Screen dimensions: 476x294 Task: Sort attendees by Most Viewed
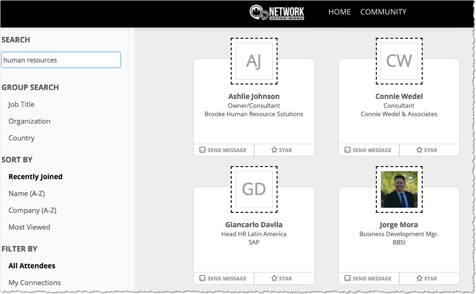[29, 227]
